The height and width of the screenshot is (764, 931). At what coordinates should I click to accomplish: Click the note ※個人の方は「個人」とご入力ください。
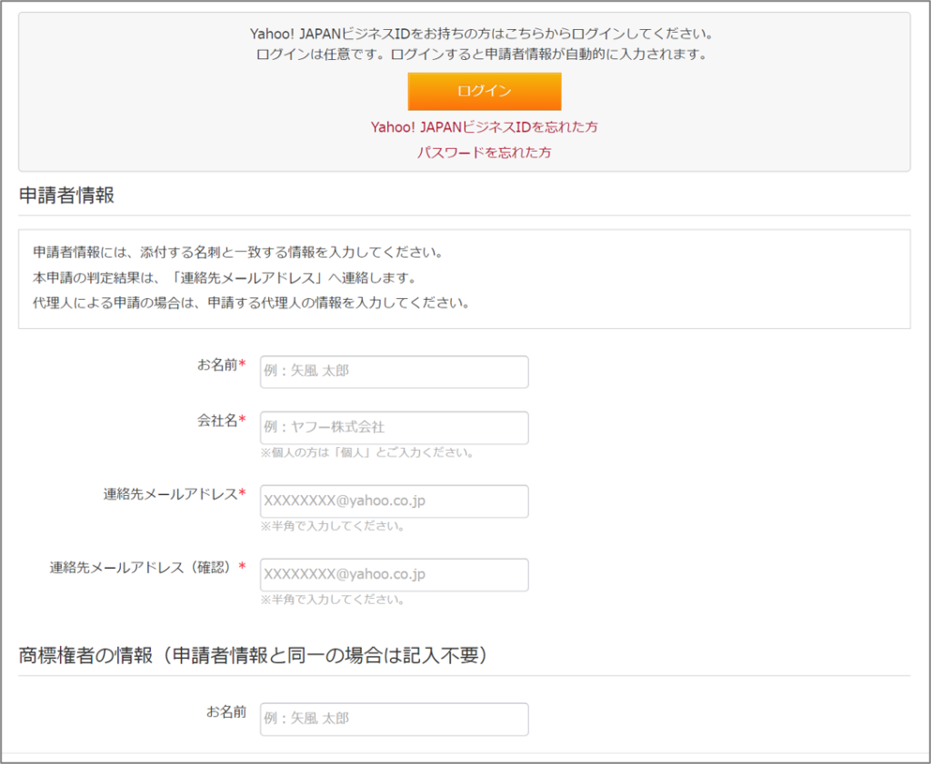pos(367,452)
